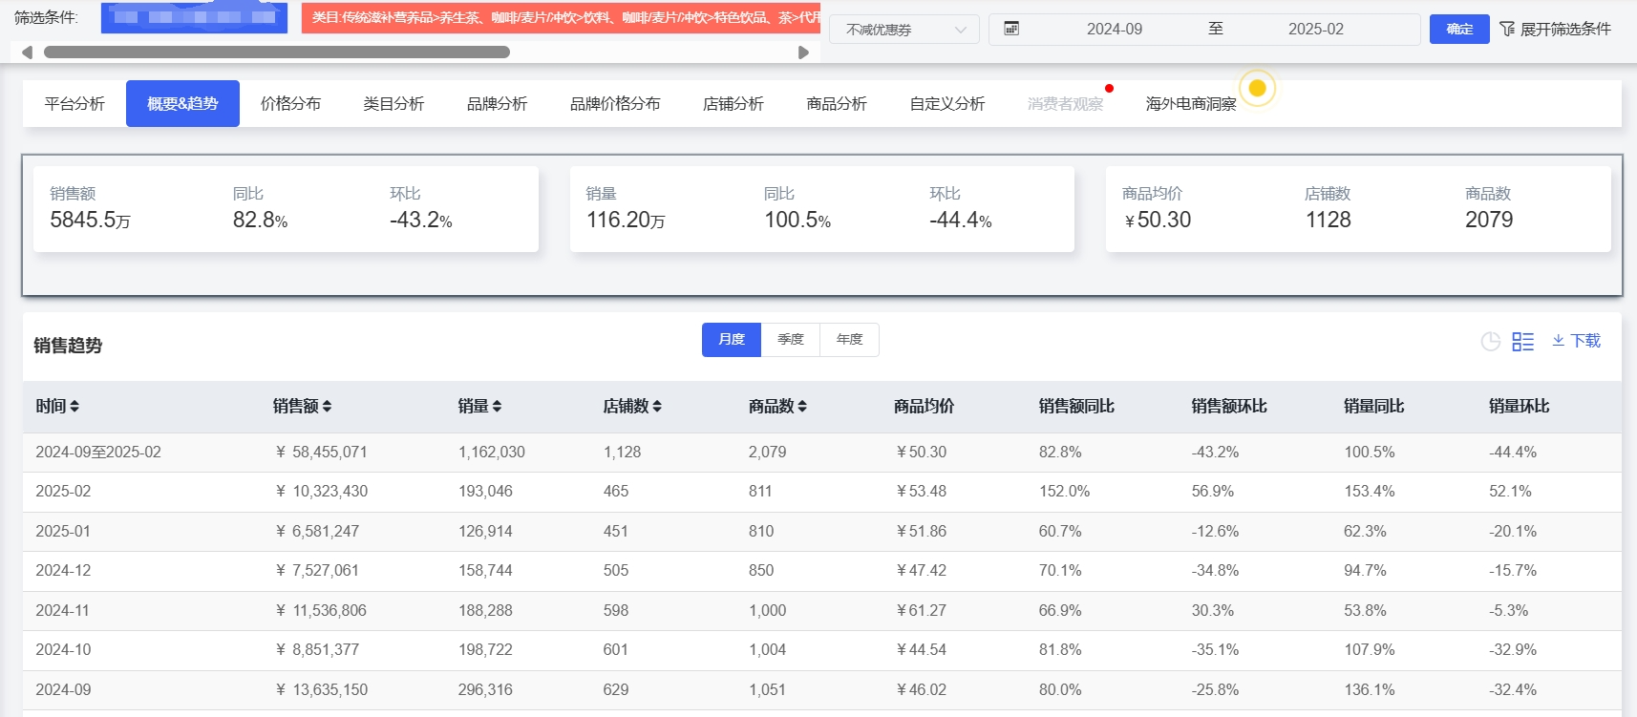The image size is (1637, 717).
Task: Click the 销量 116.20万 summary card
Action: [x=822, y=209]
